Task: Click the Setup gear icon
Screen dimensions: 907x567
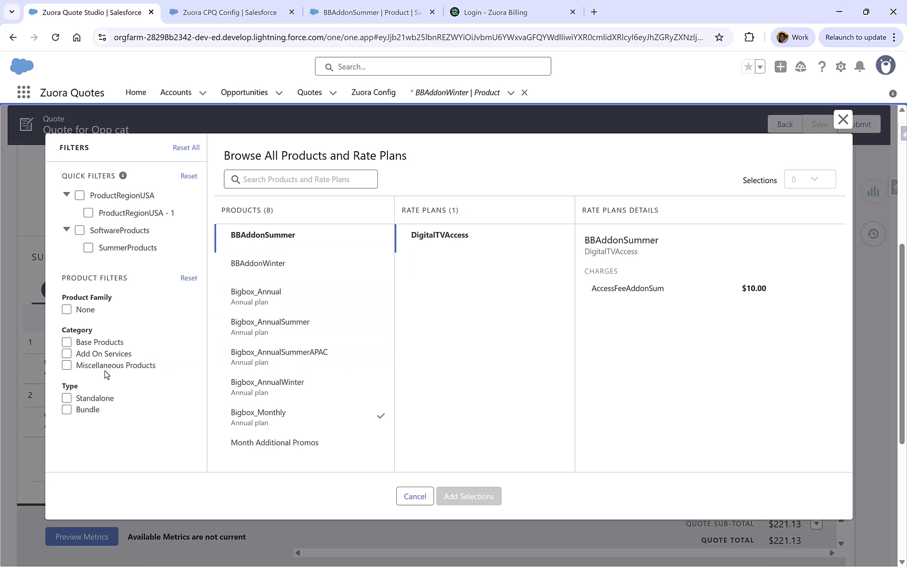Action: tap(840, 66)
